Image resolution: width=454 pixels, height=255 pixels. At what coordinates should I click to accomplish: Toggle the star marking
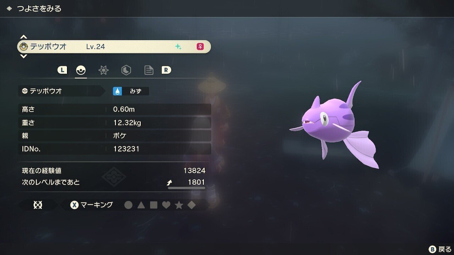[179, 205]
